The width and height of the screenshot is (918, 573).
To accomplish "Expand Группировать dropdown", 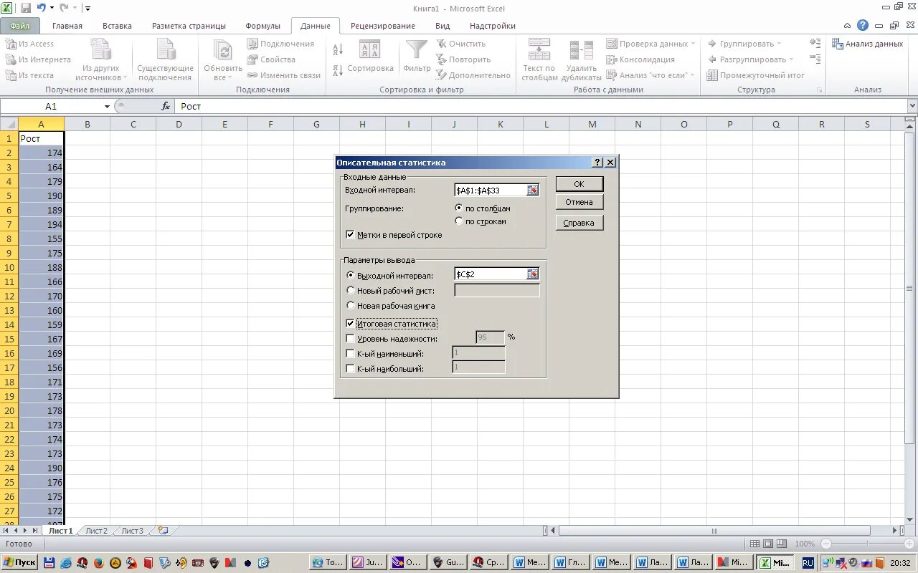I will click(780, 44).
